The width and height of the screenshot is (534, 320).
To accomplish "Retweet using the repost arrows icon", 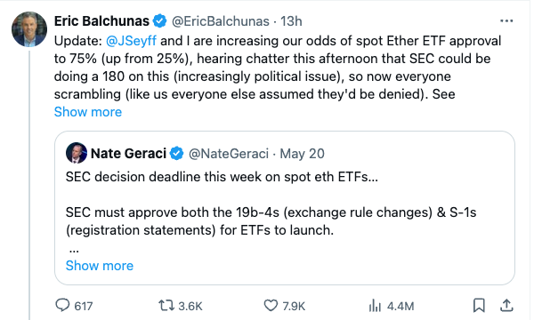I will [166, 306].
